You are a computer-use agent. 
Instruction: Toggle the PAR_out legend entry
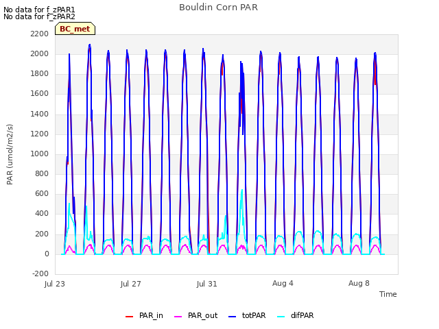point(195,315)
